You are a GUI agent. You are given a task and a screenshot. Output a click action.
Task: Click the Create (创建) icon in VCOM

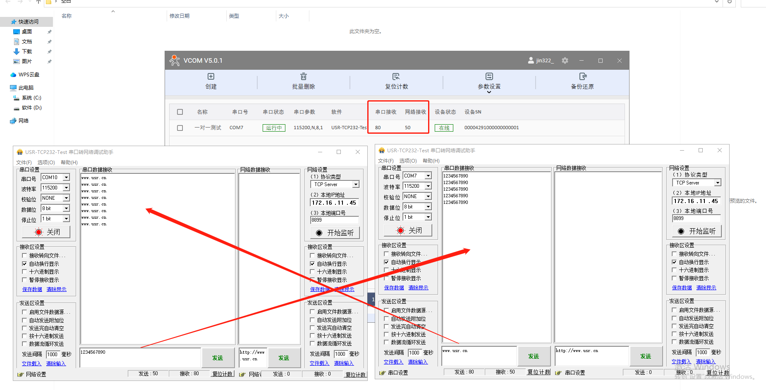pyautogui.click(x=211, y=77)
